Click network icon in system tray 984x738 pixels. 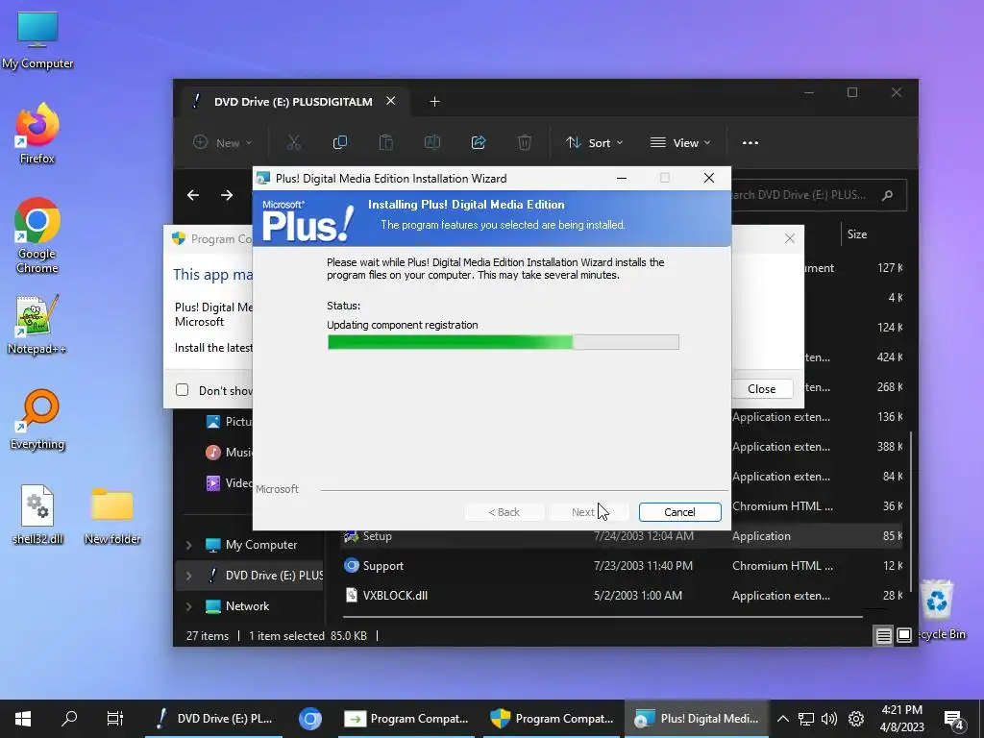point(806,719)
